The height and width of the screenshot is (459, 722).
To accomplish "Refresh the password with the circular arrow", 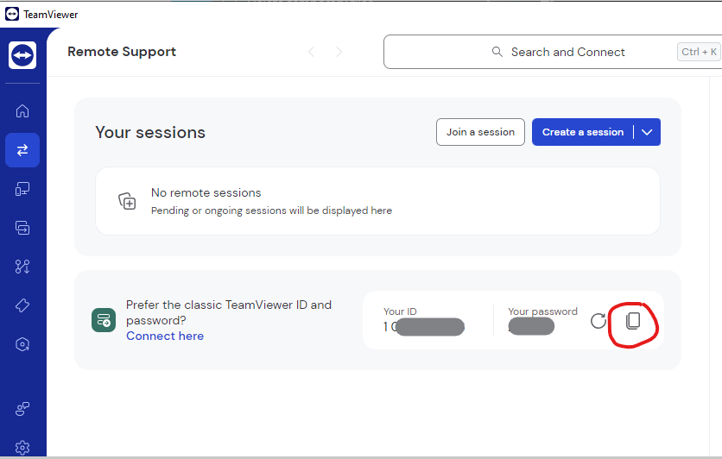I will pyautogui.click(x=598, y=321).
